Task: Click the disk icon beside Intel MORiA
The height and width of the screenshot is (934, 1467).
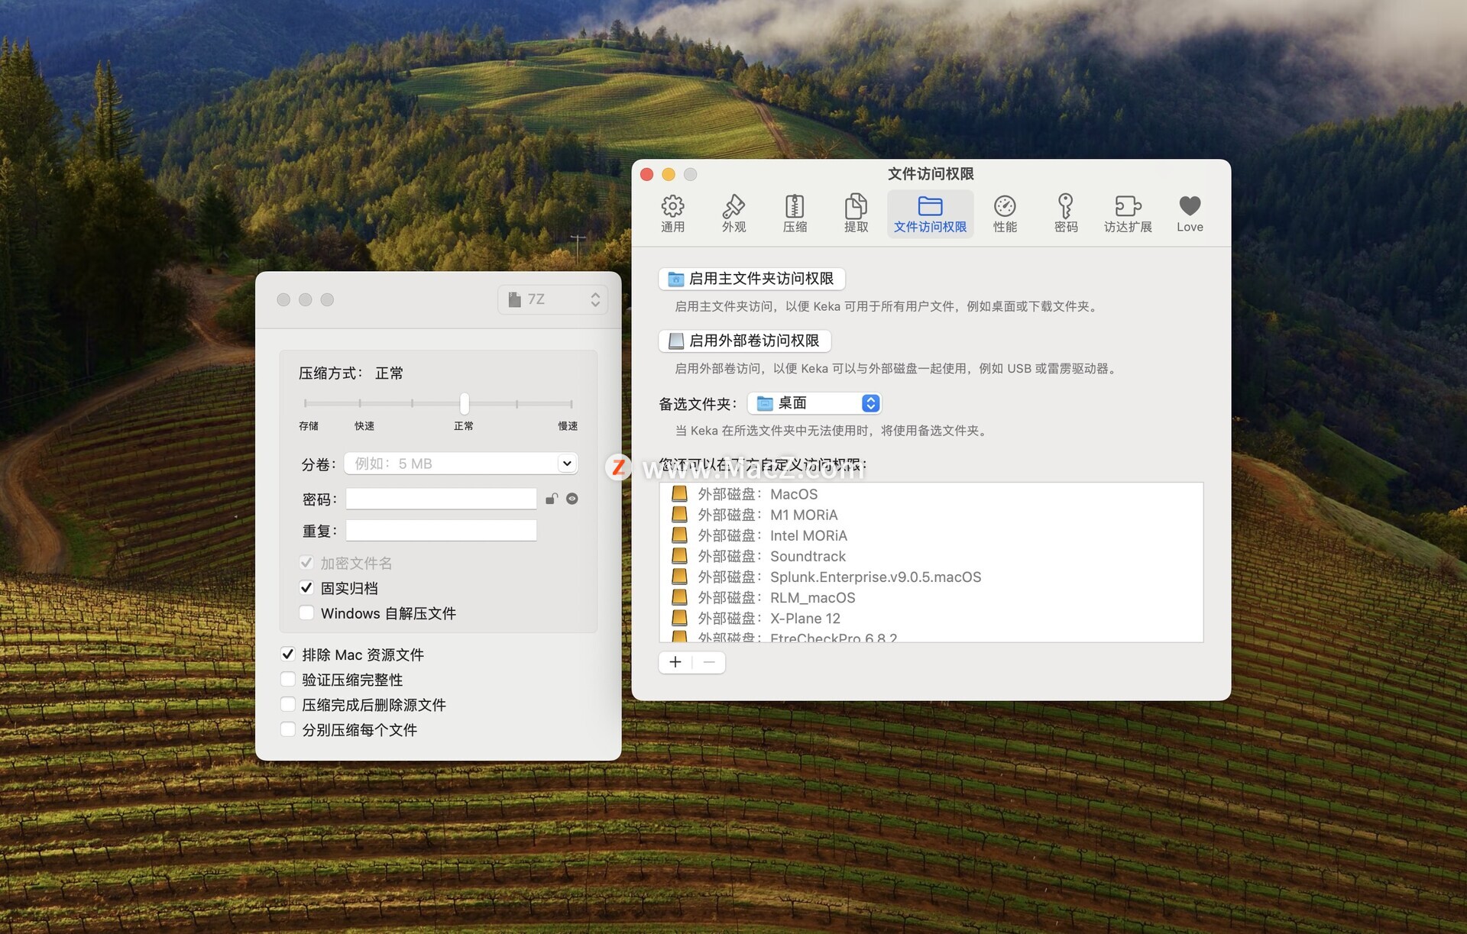Action: [679, 535]
